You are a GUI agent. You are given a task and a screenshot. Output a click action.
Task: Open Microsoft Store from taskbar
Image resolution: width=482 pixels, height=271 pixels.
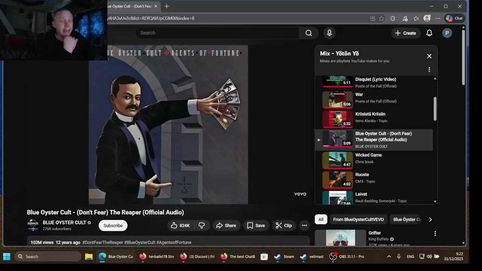(264, 257)
